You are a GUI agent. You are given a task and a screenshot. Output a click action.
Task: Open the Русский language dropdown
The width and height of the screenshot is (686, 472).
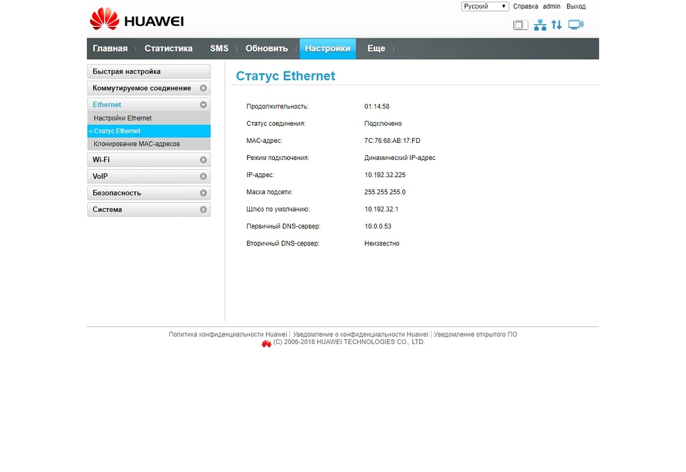[x=485, y=6]
